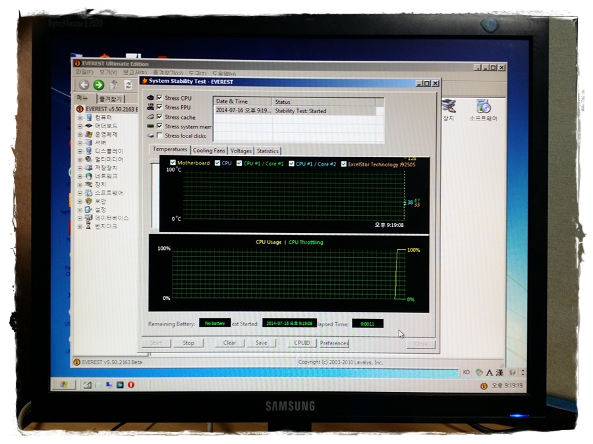Image resolution: width=593 pixels, height=444 pixels.
Task: Expand the 운영체제 tree node plus box
Action: point(80,134)
